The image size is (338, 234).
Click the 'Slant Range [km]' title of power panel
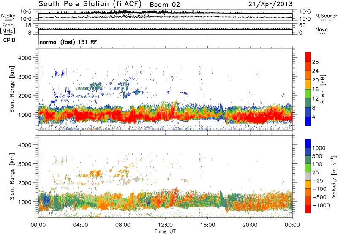[12, 89]
